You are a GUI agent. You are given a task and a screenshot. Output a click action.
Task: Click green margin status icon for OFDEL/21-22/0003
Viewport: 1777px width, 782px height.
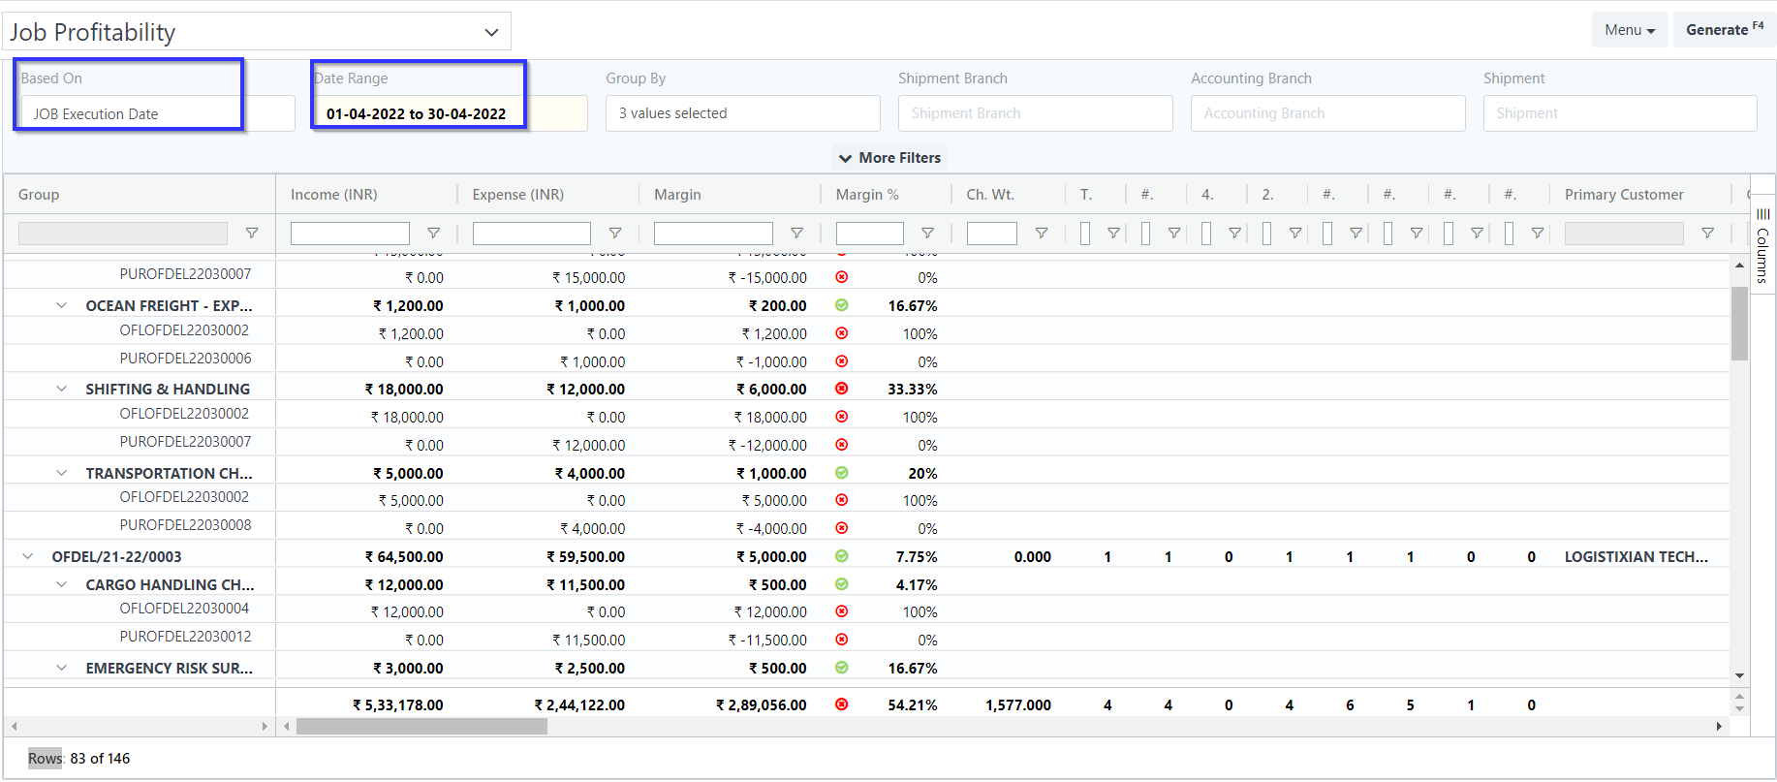click(x=842, y=556)
